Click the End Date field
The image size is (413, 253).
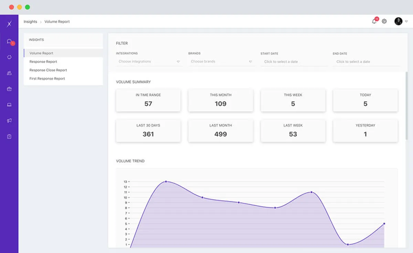[x=366, y=62]
